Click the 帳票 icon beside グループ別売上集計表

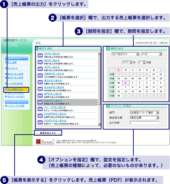tap(40, 109)
